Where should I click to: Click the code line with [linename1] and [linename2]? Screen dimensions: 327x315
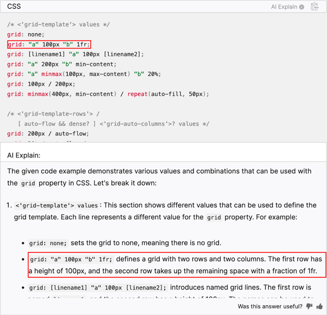[75, 54]
